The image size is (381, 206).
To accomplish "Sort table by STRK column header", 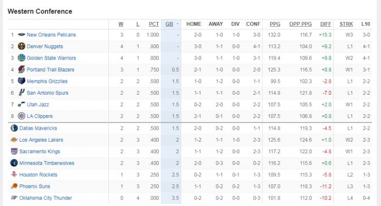I will 346,24.
